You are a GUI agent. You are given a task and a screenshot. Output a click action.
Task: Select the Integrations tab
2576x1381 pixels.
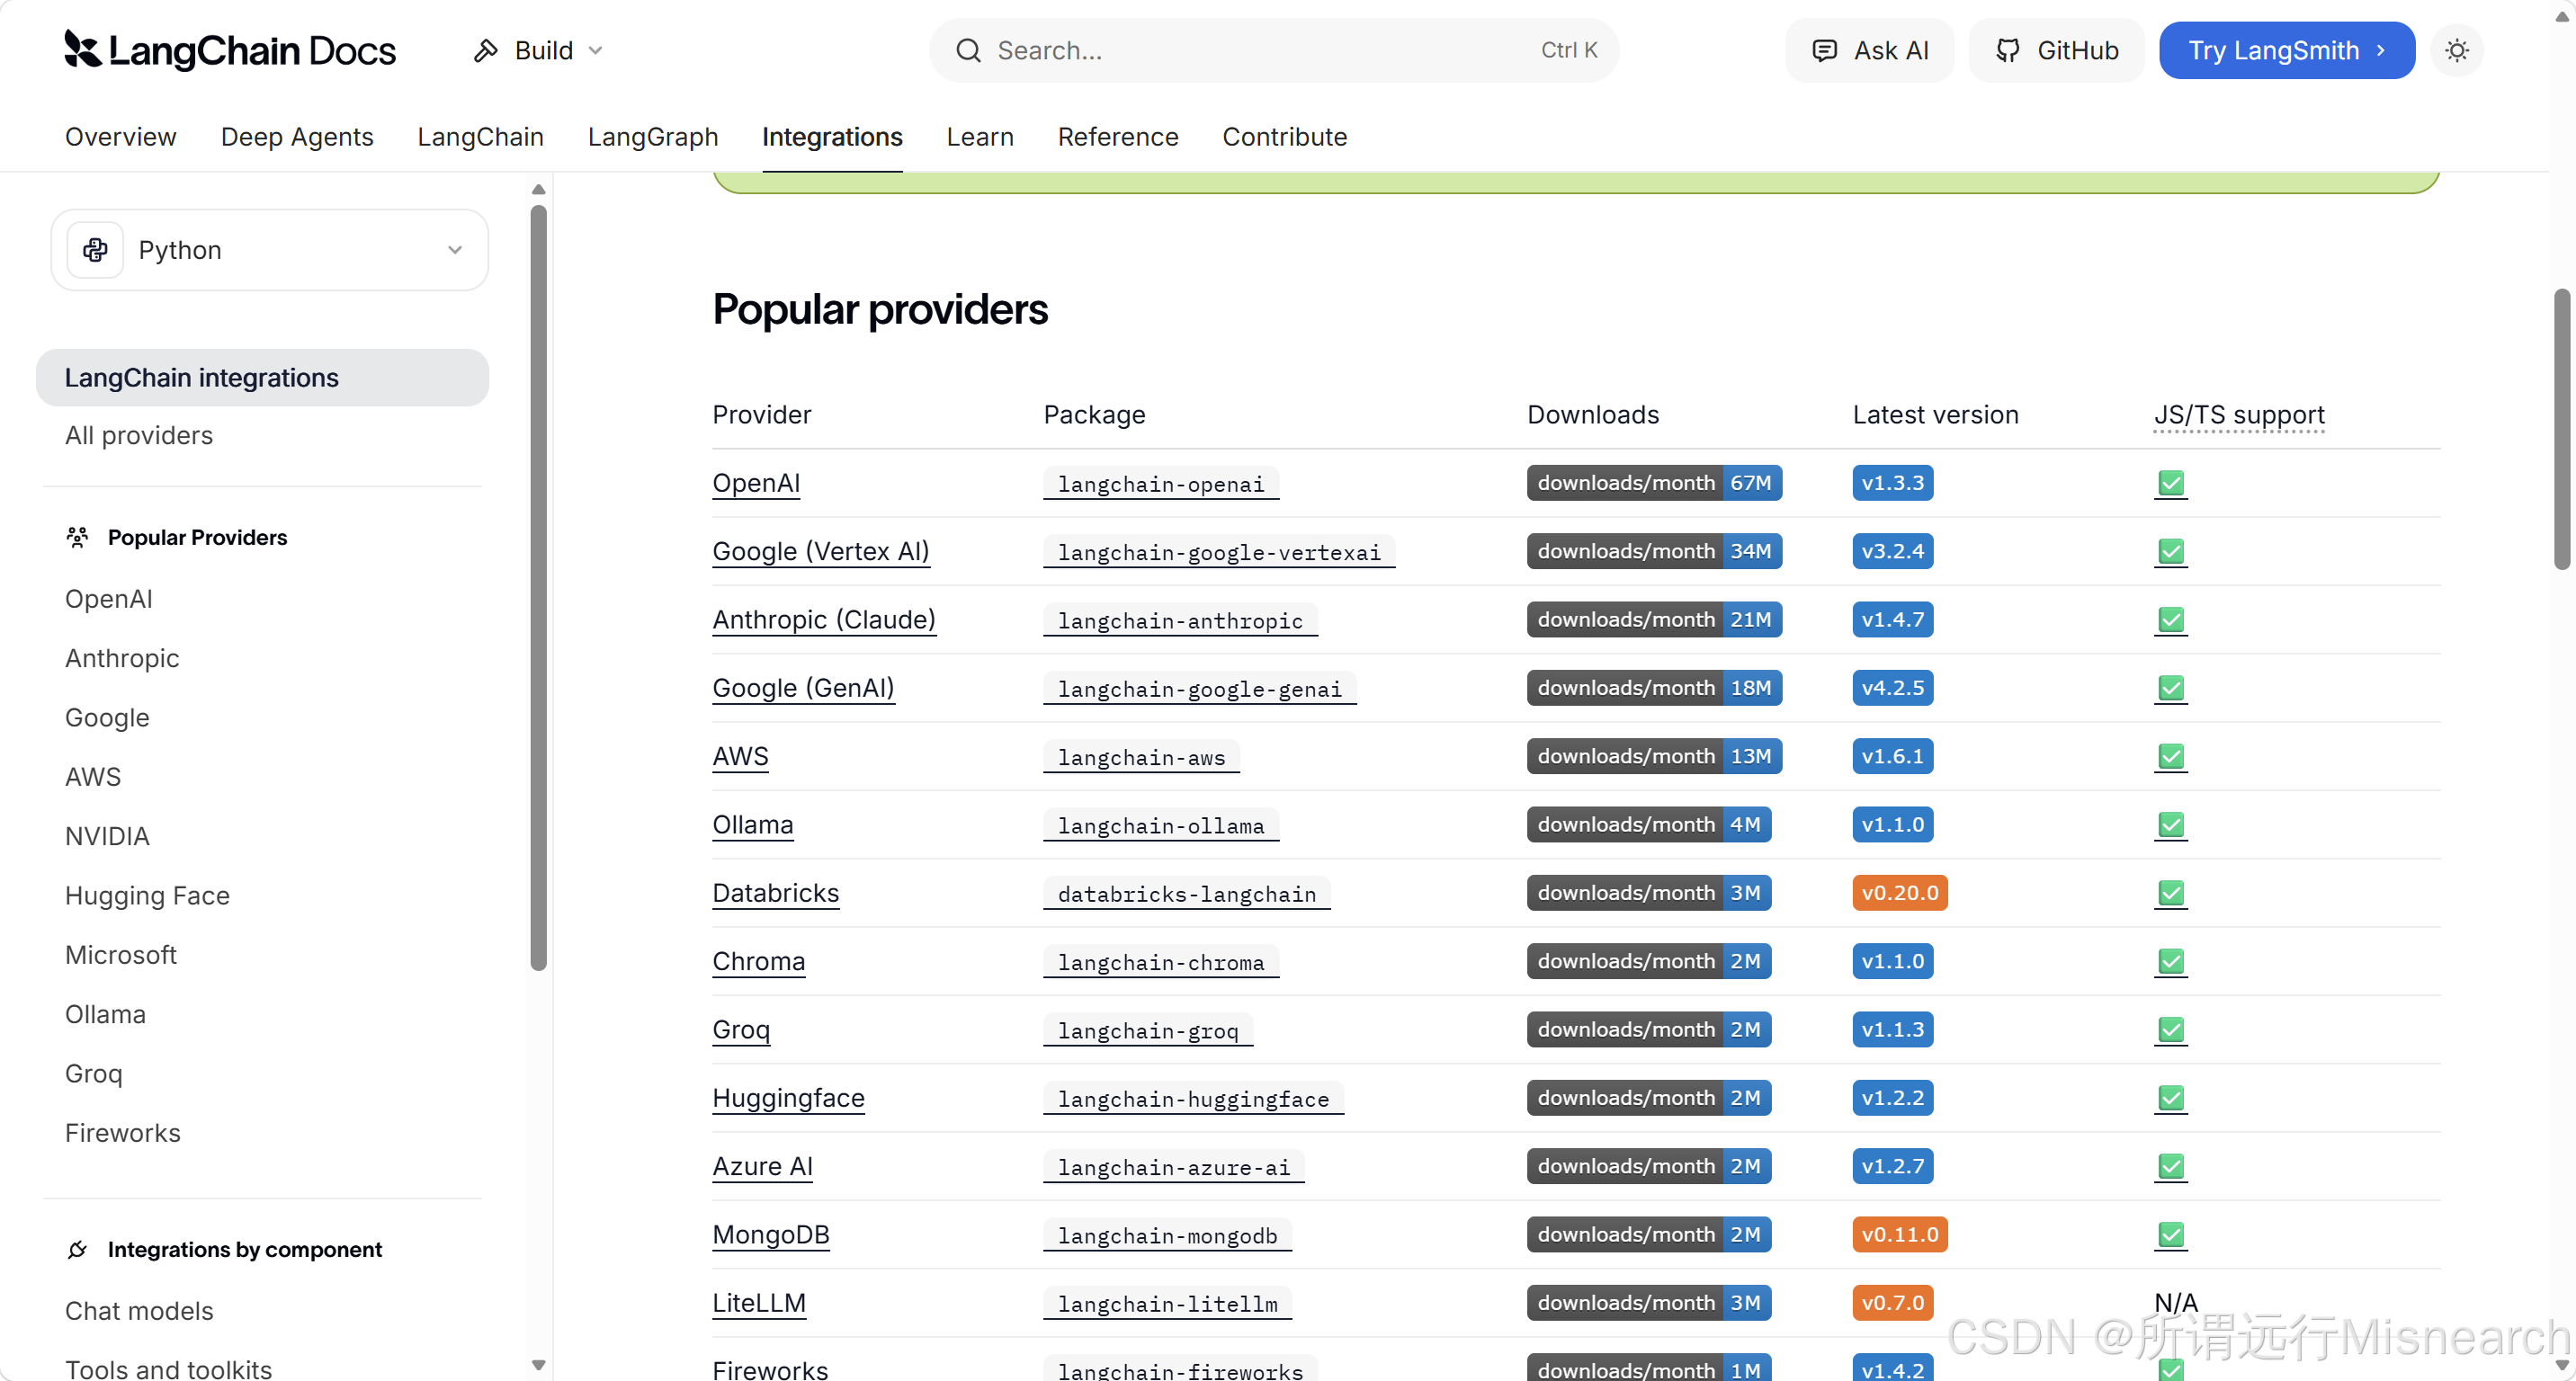(x=832, y=137)
